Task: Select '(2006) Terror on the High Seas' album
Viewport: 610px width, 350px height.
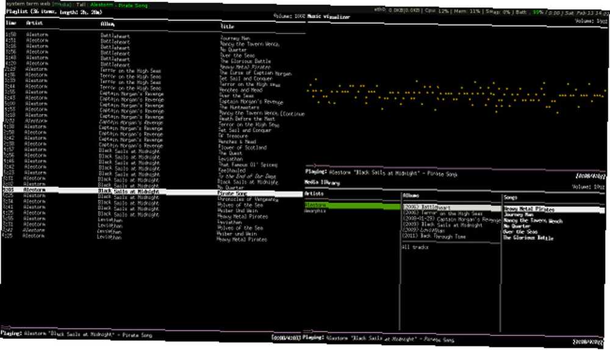Action: [442, 213]
